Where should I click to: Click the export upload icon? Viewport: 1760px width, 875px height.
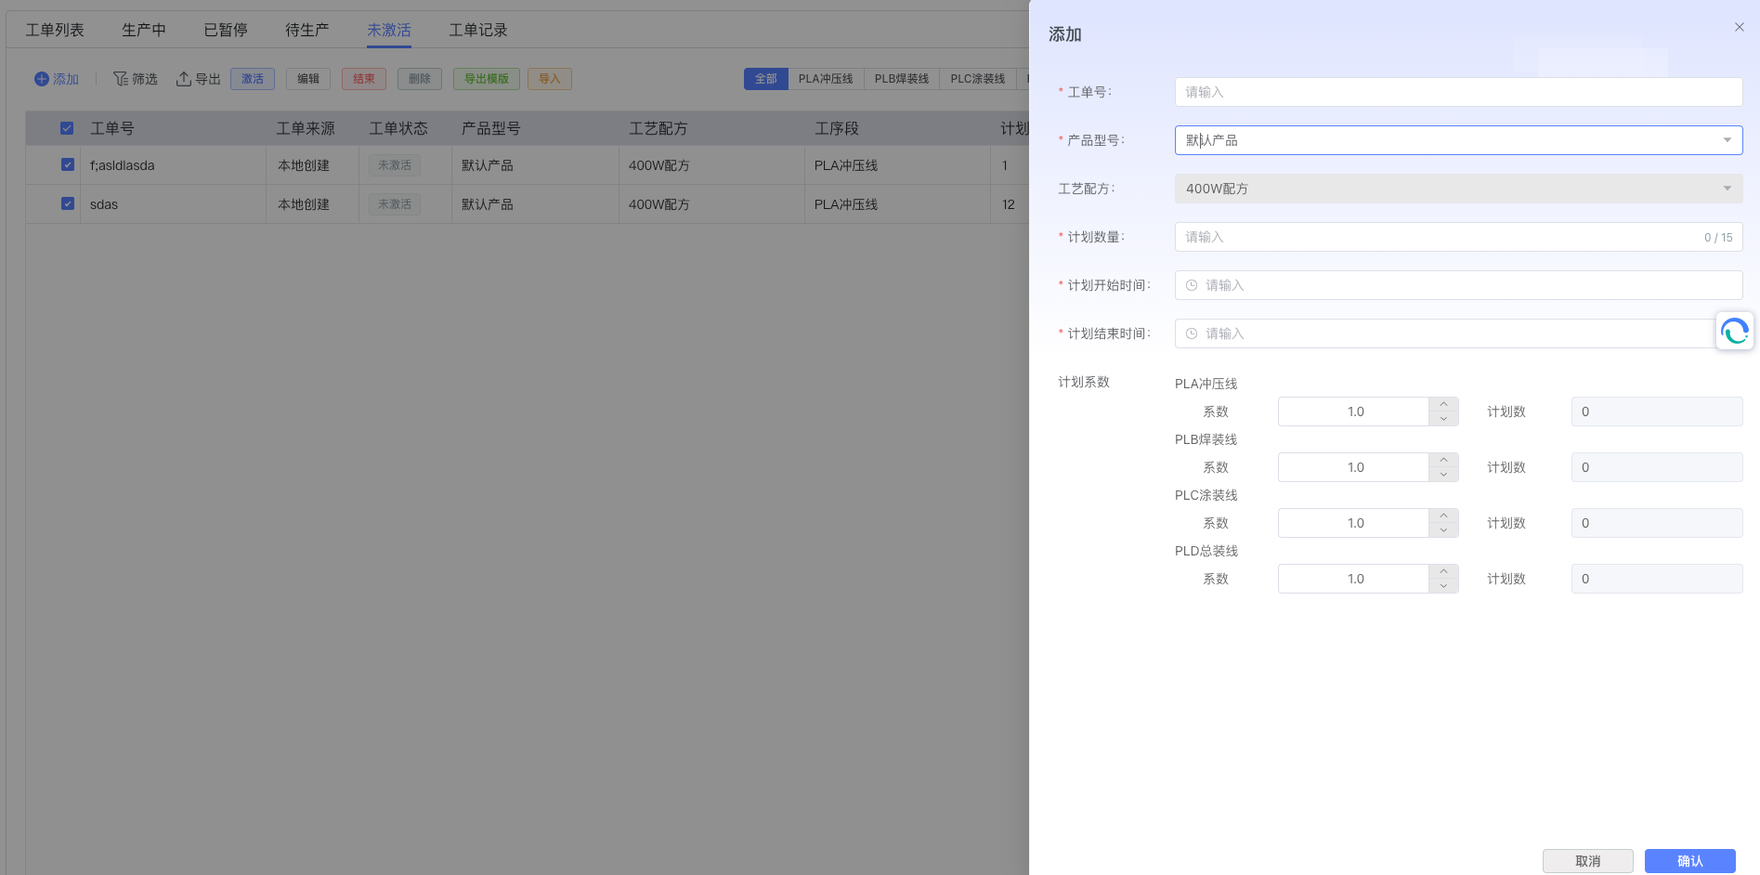(x=184, y=79)
